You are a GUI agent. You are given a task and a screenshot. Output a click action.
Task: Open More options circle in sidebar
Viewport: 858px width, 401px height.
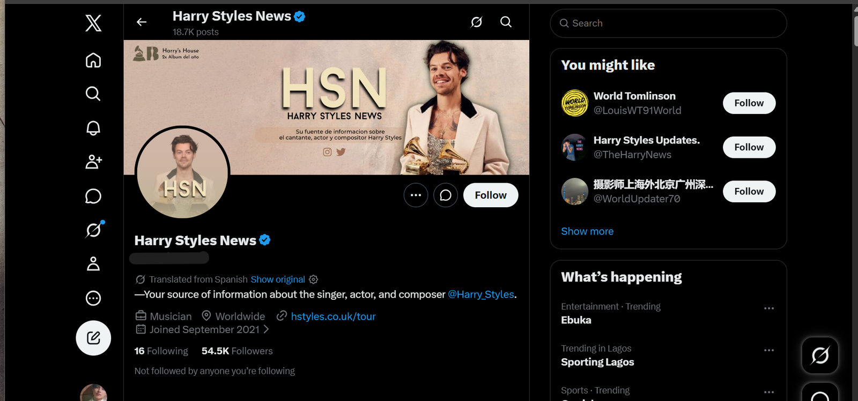pyautogui.click(x=93, y=298)
